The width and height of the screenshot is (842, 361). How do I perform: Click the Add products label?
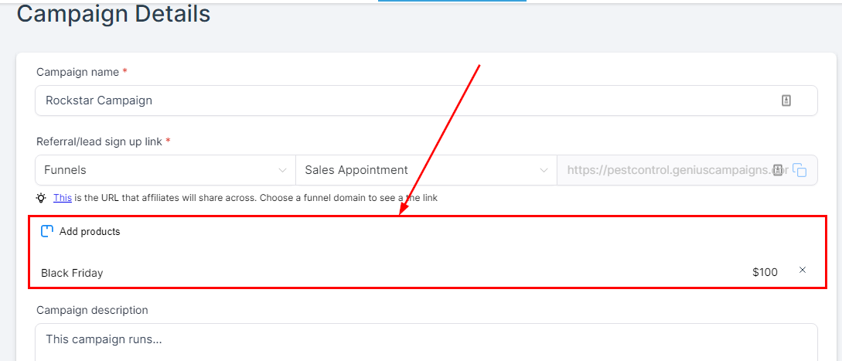pyautogui.click(x=90, y=231)
